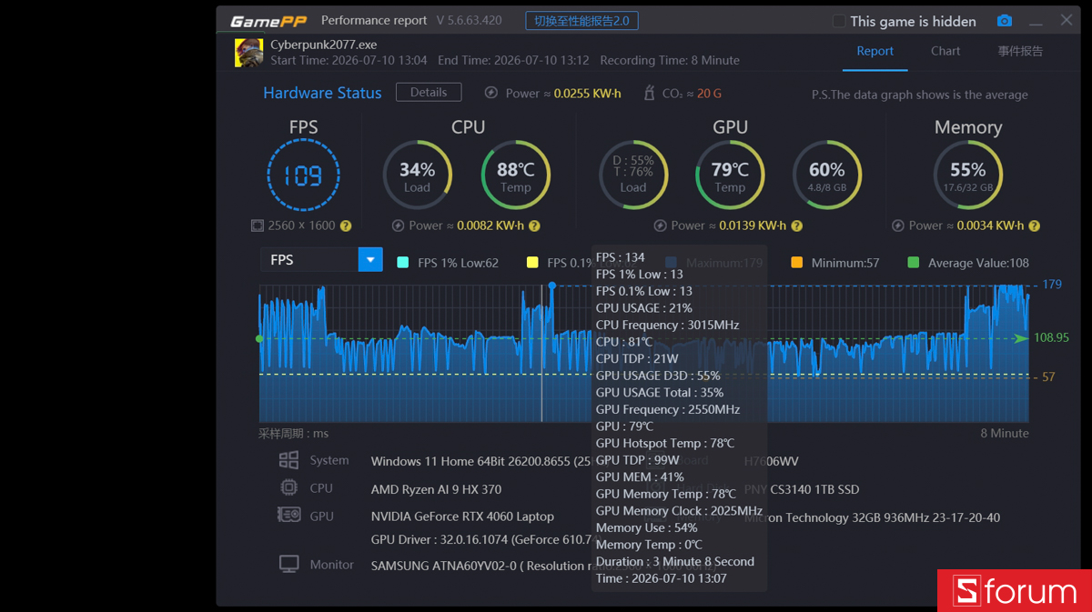Click the GPU card icon in hardware list

[288, 516]
